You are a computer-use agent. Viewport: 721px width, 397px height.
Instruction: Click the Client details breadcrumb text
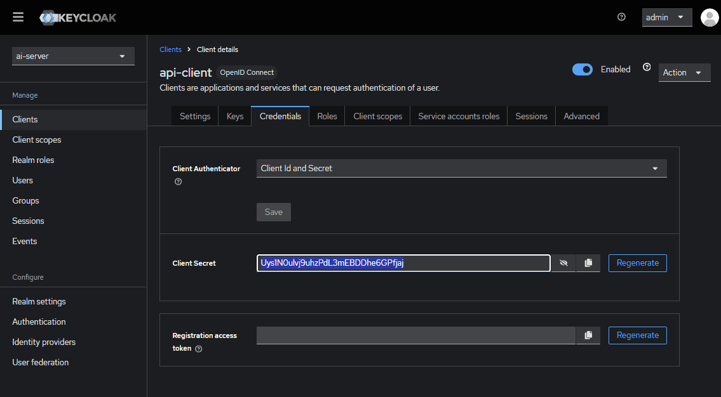point(217,49)
